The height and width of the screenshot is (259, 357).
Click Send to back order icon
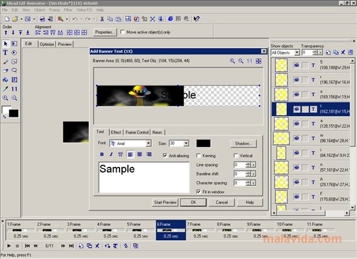tap(28, 32)
